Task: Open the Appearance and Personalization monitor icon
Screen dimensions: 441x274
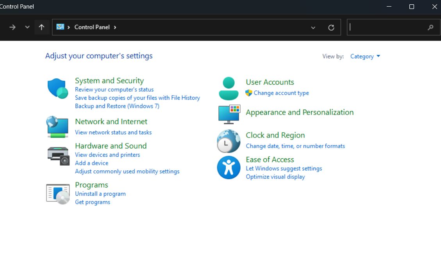Action: point(229,114)
